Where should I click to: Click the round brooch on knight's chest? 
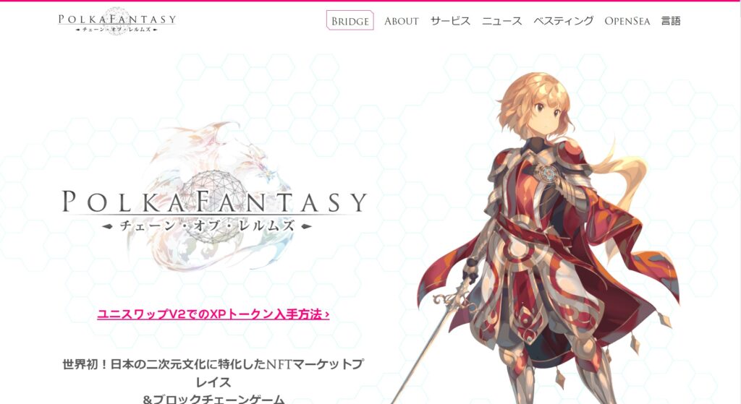(x=549, y=172)
